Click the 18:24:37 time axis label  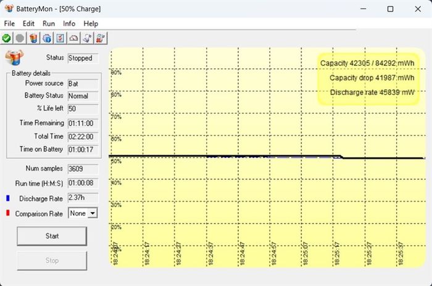210,253
